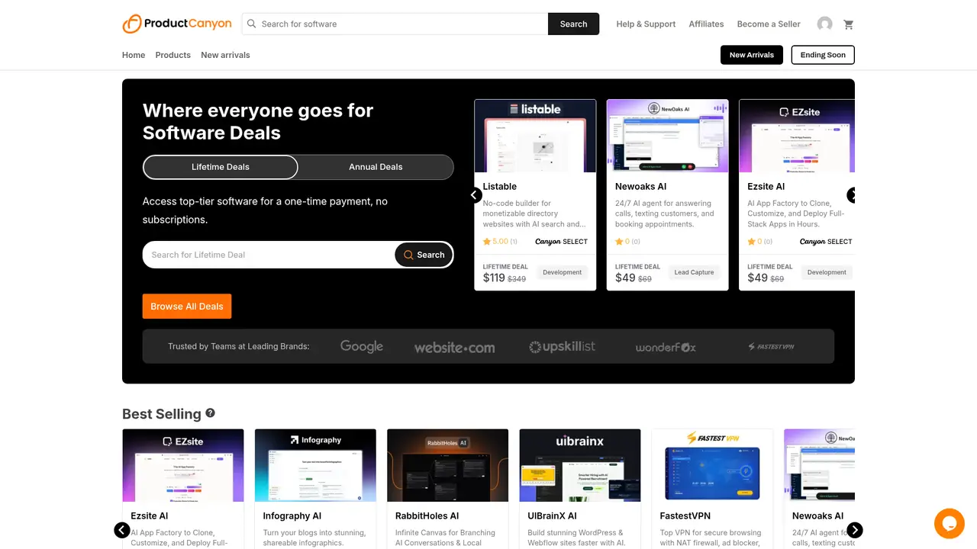The height and width of the screenshot is (549, 977).
Task: Click Canyon SELECT badge on Listable card
Action: (561, 242)
